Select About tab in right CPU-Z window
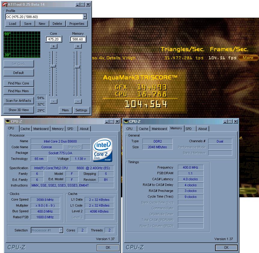The image size is (259, 253). pyautogui.click(x=203, y=129)
